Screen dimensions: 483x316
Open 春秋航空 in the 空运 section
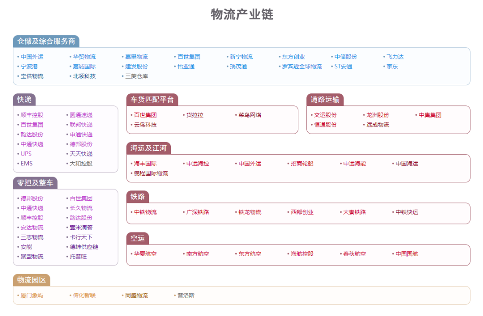354,253
